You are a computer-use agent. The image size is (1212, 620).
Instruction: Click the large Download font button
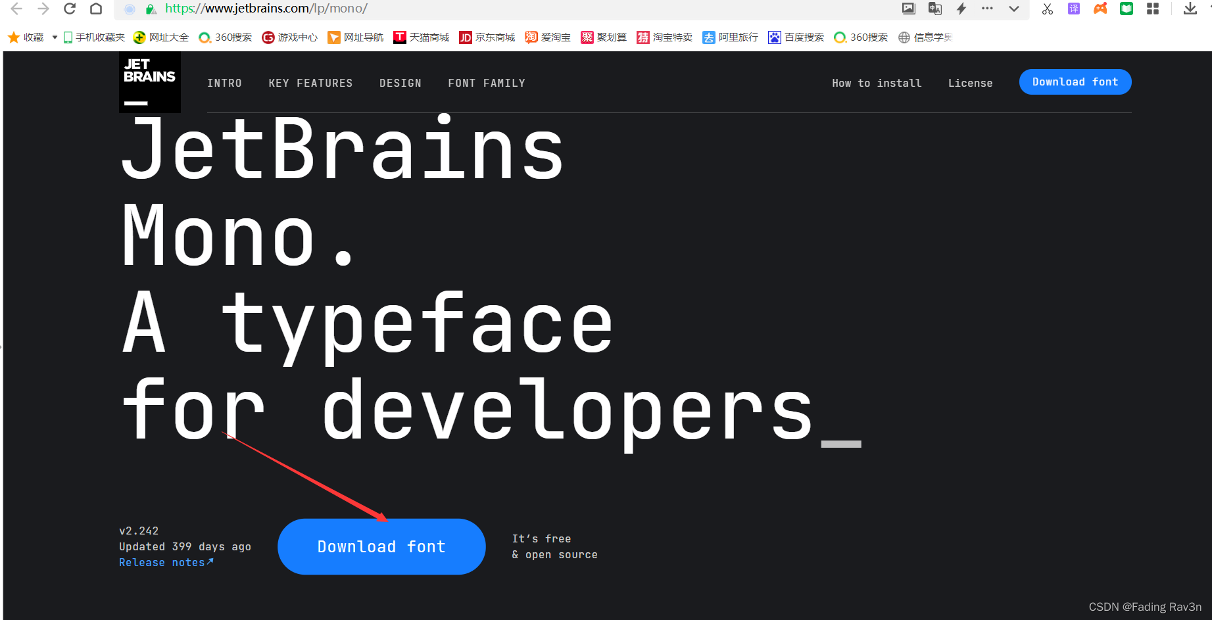point(381,546)
